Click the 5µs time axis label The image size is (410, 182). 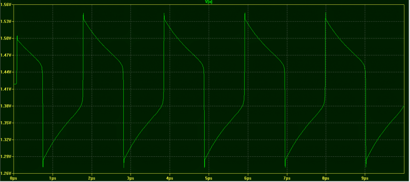[x=209, y=177]
